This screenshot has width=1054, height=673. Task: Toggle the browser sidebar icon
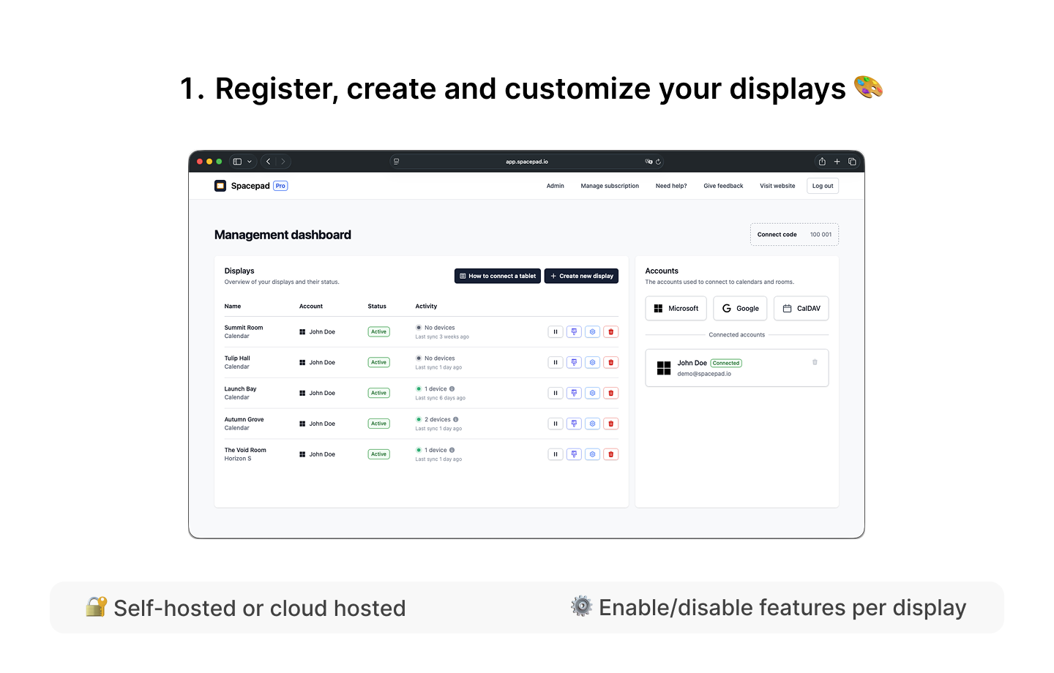[x=237, y=162]
